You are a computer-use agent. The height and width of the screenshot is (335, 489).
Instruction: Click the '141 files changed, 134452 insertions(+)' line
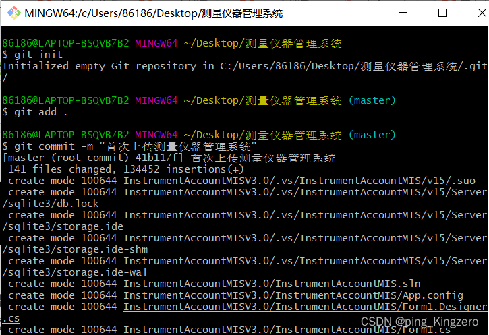pos(125,169)
